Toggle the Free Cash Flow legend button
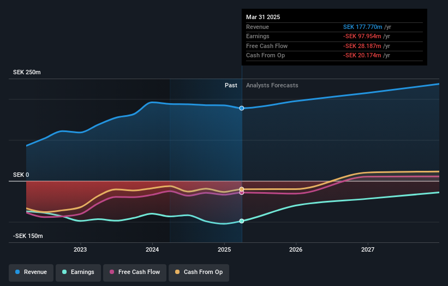 pos(135,272)
